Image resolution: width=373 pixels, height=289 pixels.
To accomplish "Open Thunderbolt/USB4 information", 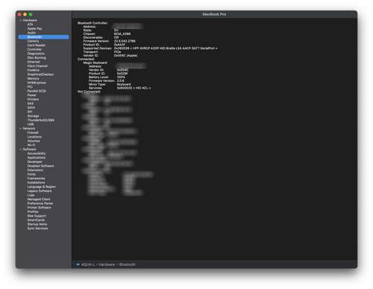I will point(41,120).
